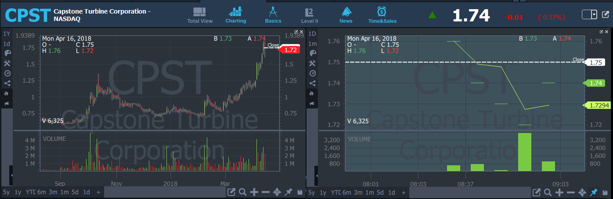Select 3m range on left chart
613x199 pixels.
(x=53, y=192)
